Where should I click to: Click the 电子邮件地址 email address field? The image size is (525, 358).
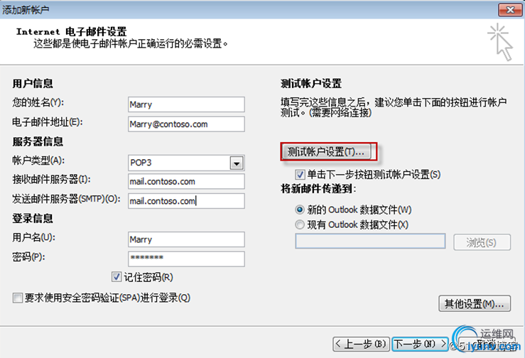coord(186,124)
